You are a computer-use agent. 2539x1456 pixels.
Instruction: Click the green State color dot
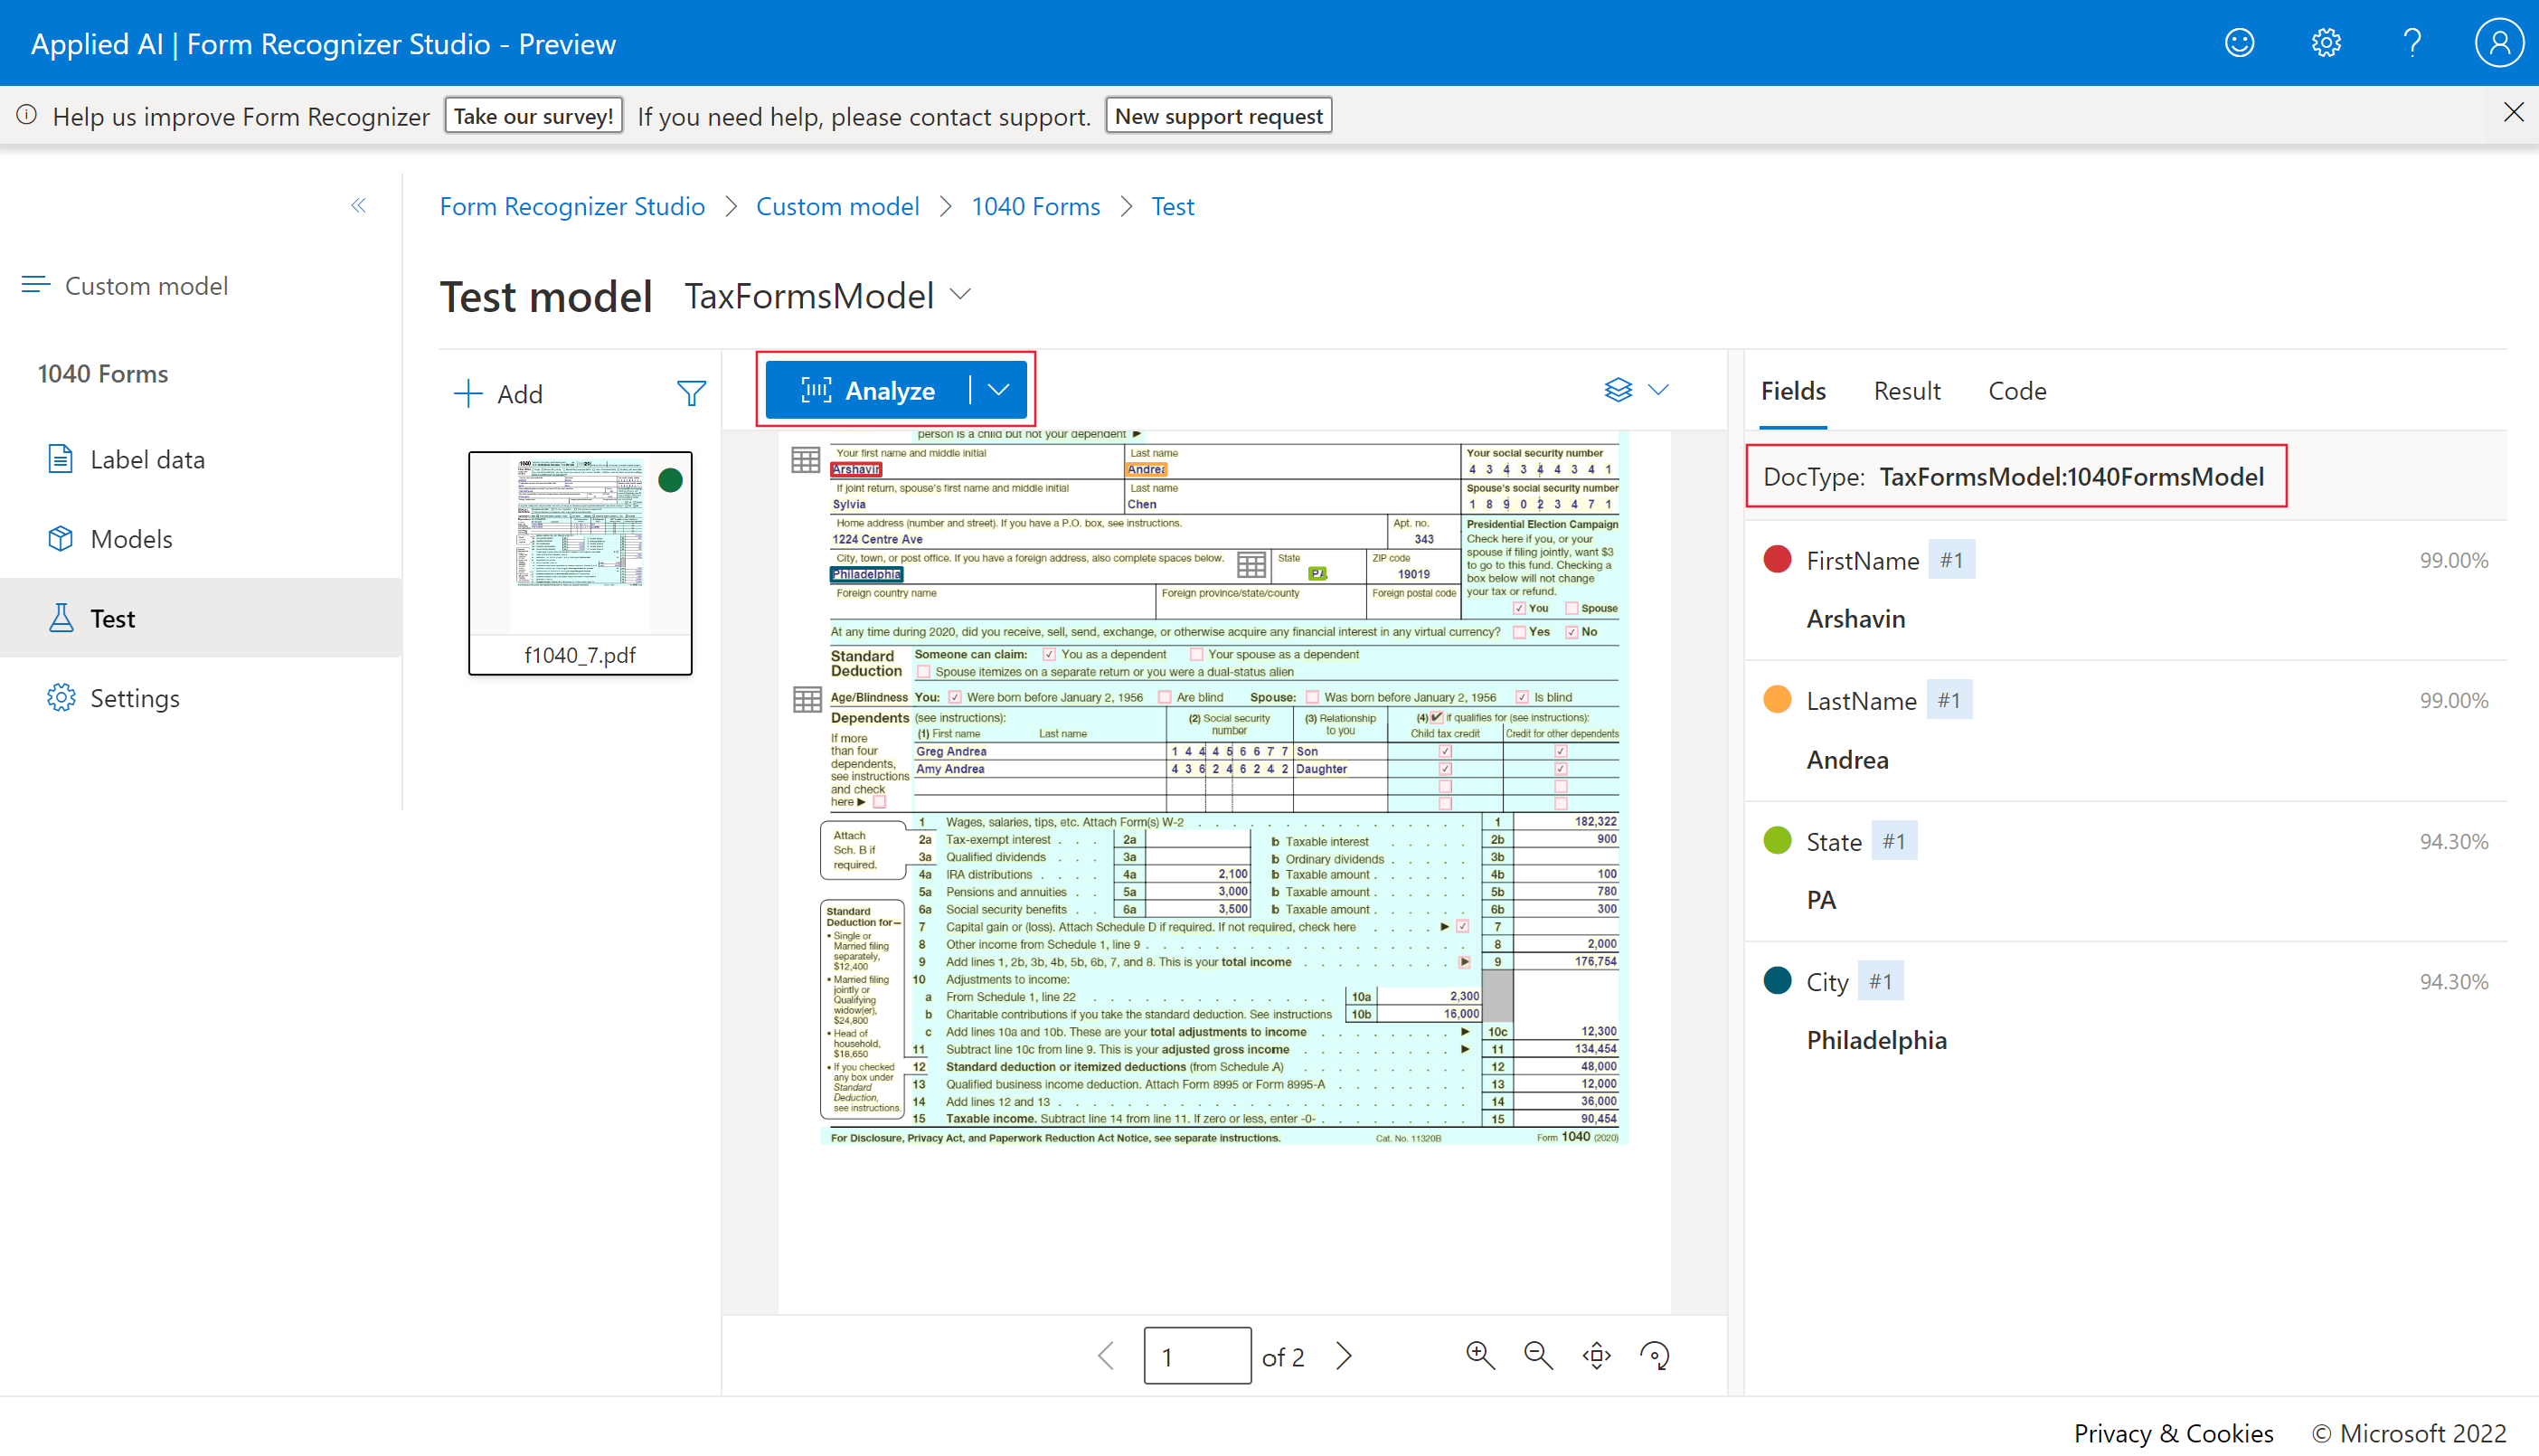tap(1778, 840)
